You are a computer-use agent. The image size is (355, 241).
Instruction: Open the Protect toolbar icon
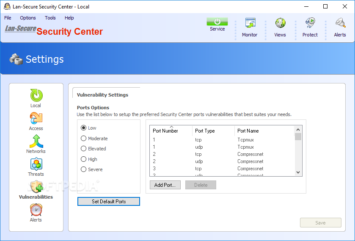[310, 23]
